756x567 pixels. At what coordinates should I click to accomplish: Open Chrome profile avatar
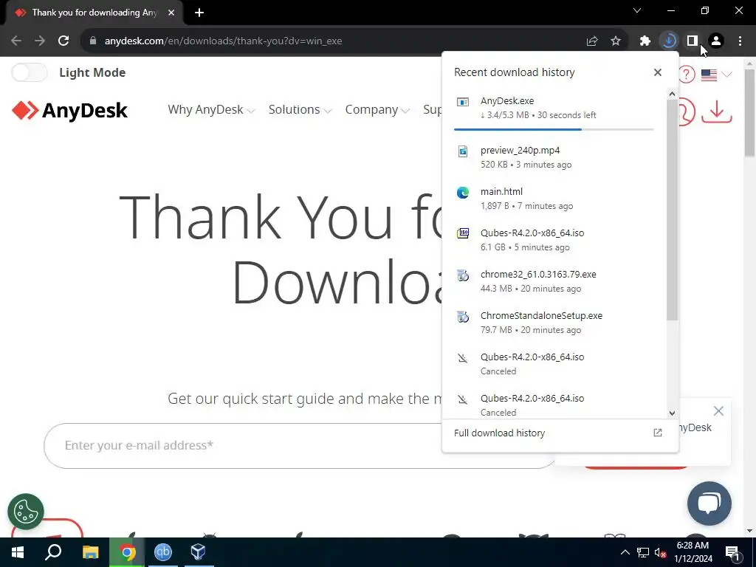tap(716, 41)
